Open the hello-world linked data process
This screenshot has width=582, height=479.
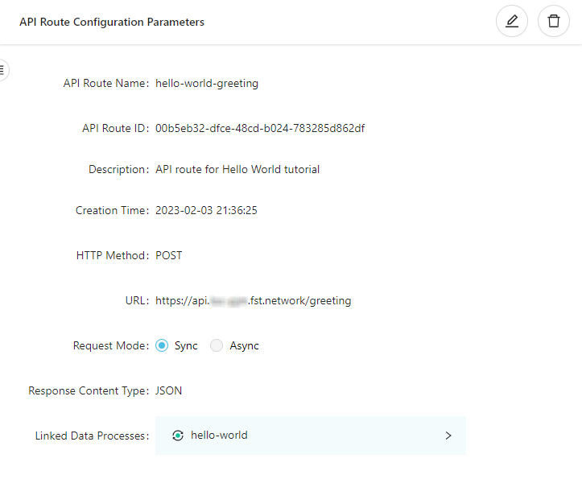[x=219, y=436]
